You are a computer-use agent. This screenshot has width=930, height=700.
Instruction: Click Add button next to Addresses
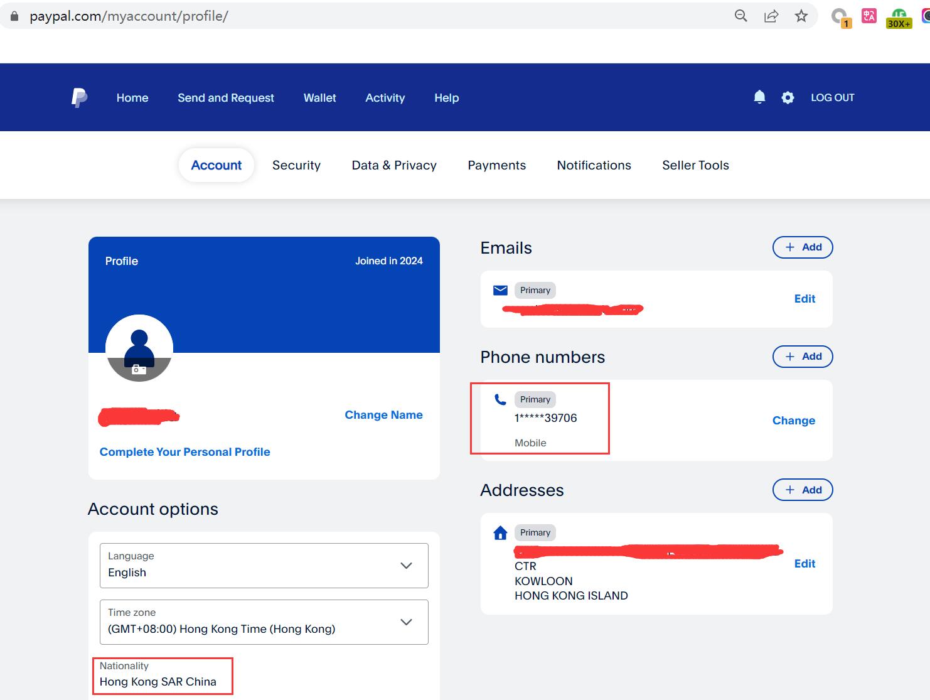(x=803, y=490)
